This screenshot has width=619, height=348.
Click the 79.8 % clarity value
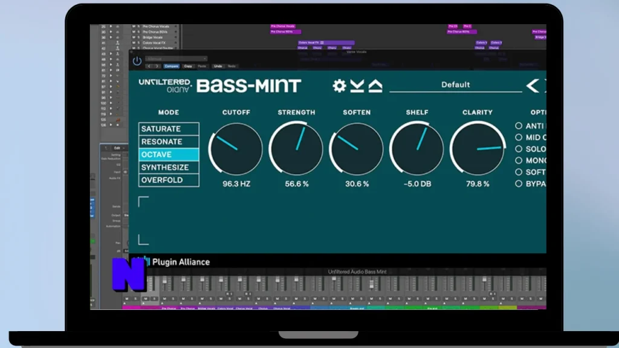click(478, 184)
